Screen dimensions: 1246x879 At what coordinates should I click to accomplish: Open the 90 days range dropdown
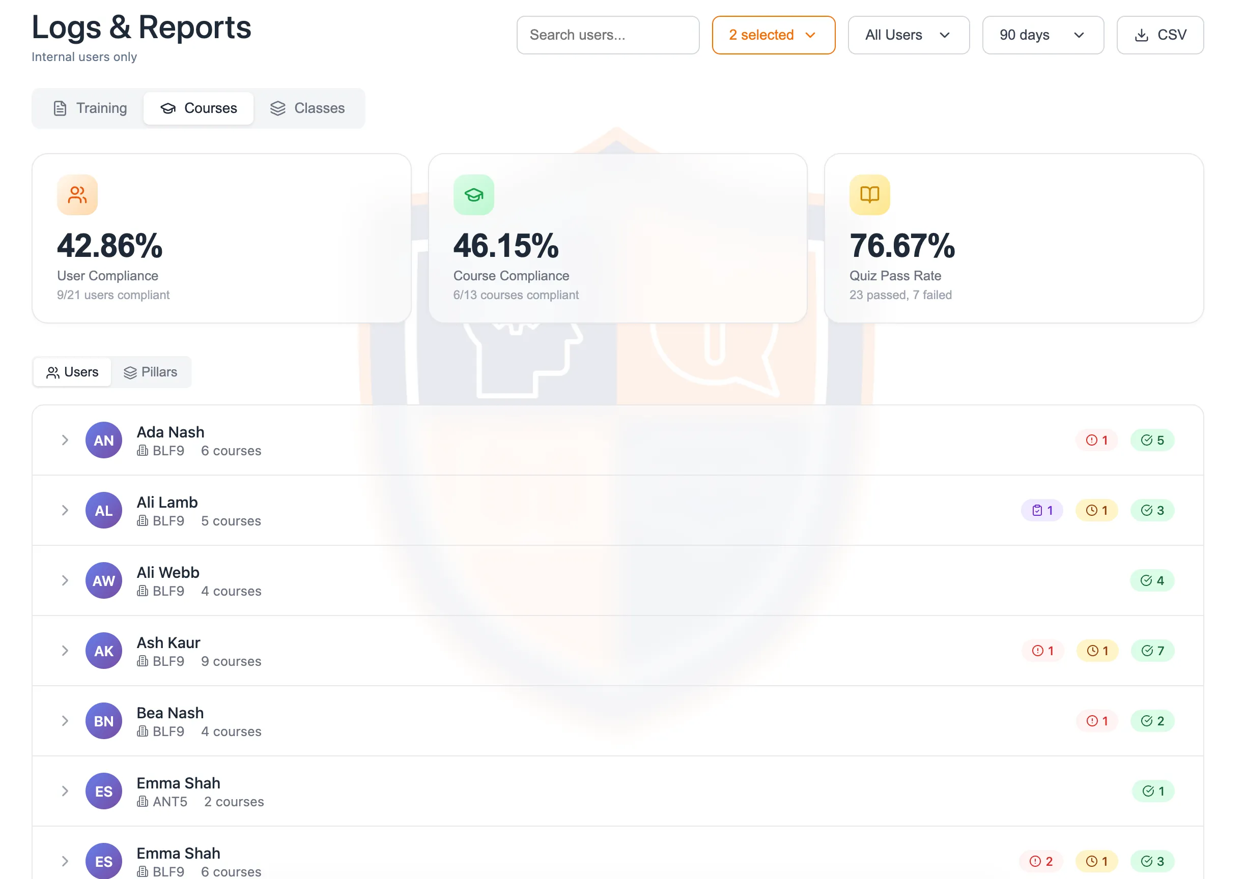click(1043, 35)
